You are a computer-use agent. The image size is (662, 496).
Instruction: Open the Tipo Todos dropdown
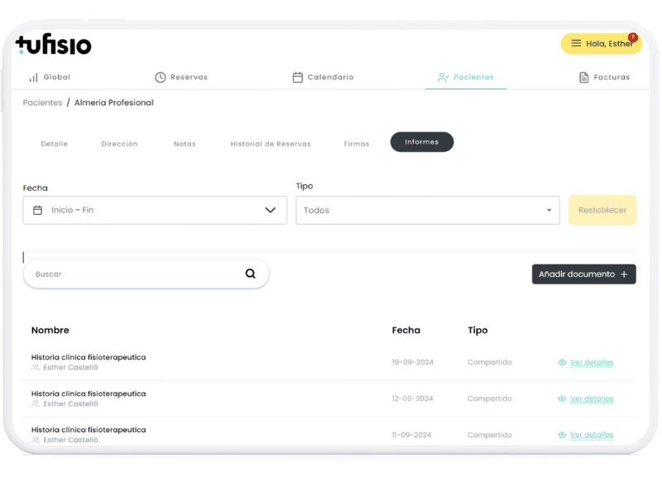(428, 210)
